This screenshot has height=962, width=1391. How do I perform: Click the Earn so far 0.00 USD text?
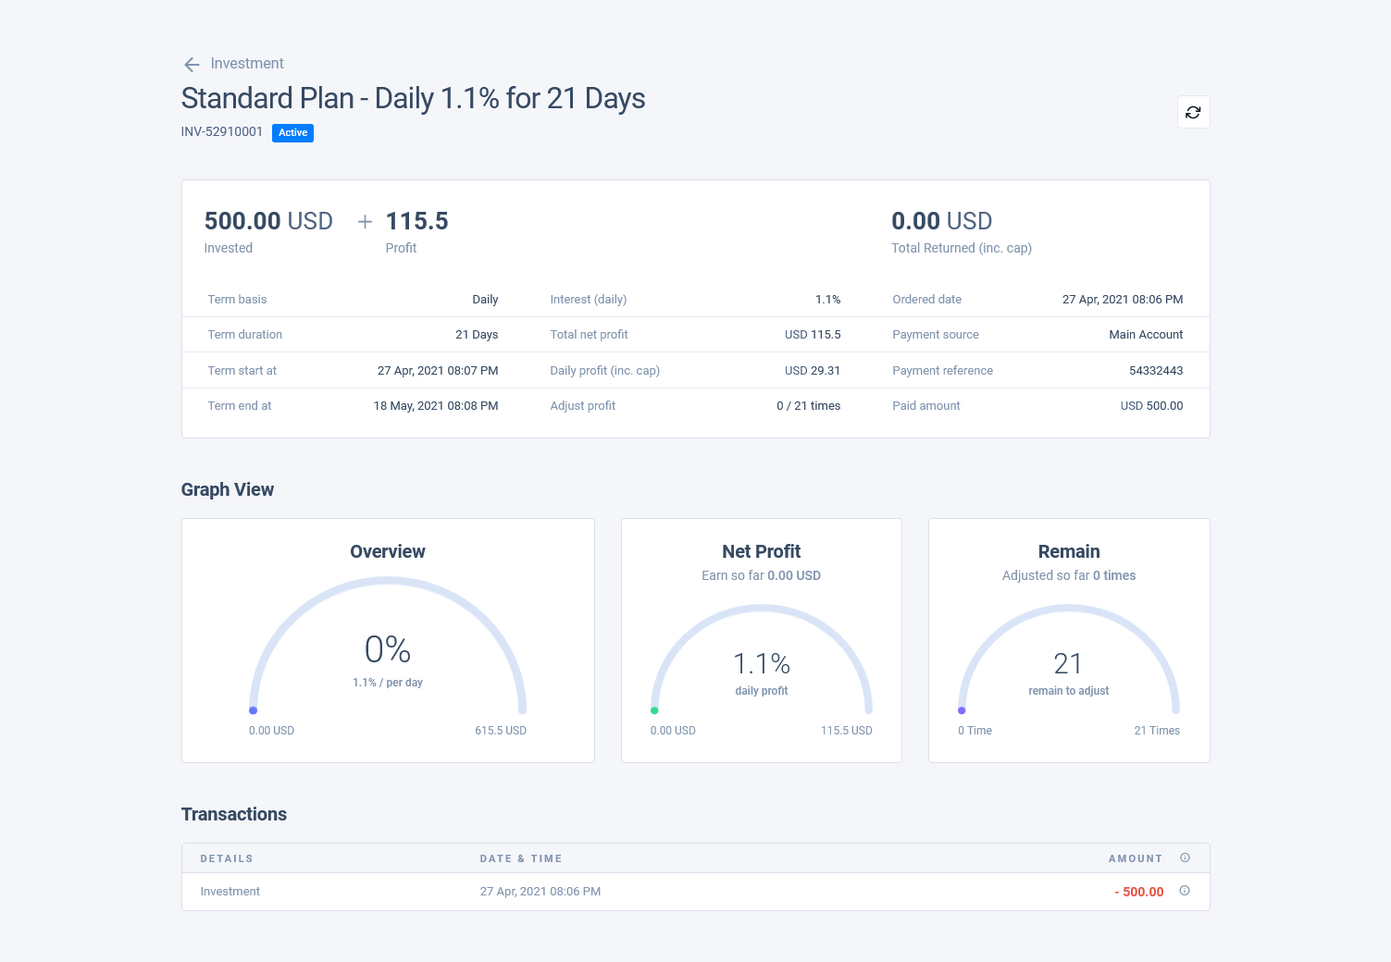pos(761,575)
